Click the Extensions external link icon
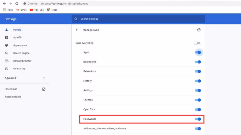The image size is (241, 135). point(44,89)
